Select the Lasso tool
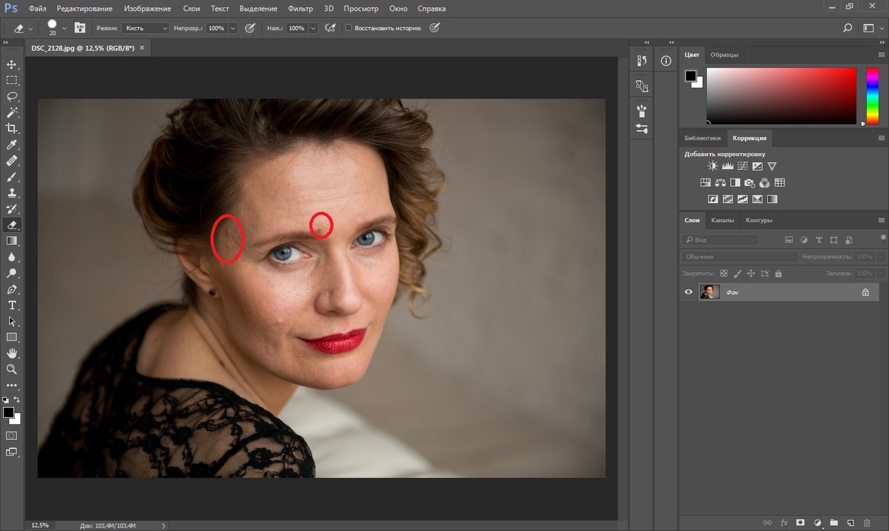The height and width of the screenshot is (531, 889). 12,96
